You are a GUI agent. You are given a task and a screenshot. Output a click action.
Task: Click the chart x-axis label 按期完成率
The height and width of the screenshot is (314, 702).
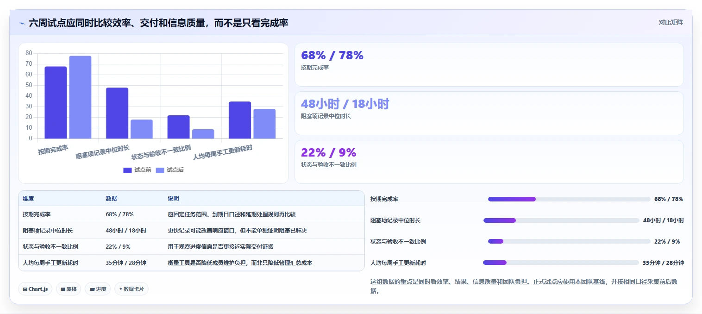click(x=53, y=150)
